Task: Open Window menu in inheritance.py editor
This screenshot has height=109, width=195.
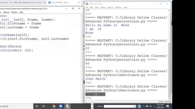Action: pos(14,12)
